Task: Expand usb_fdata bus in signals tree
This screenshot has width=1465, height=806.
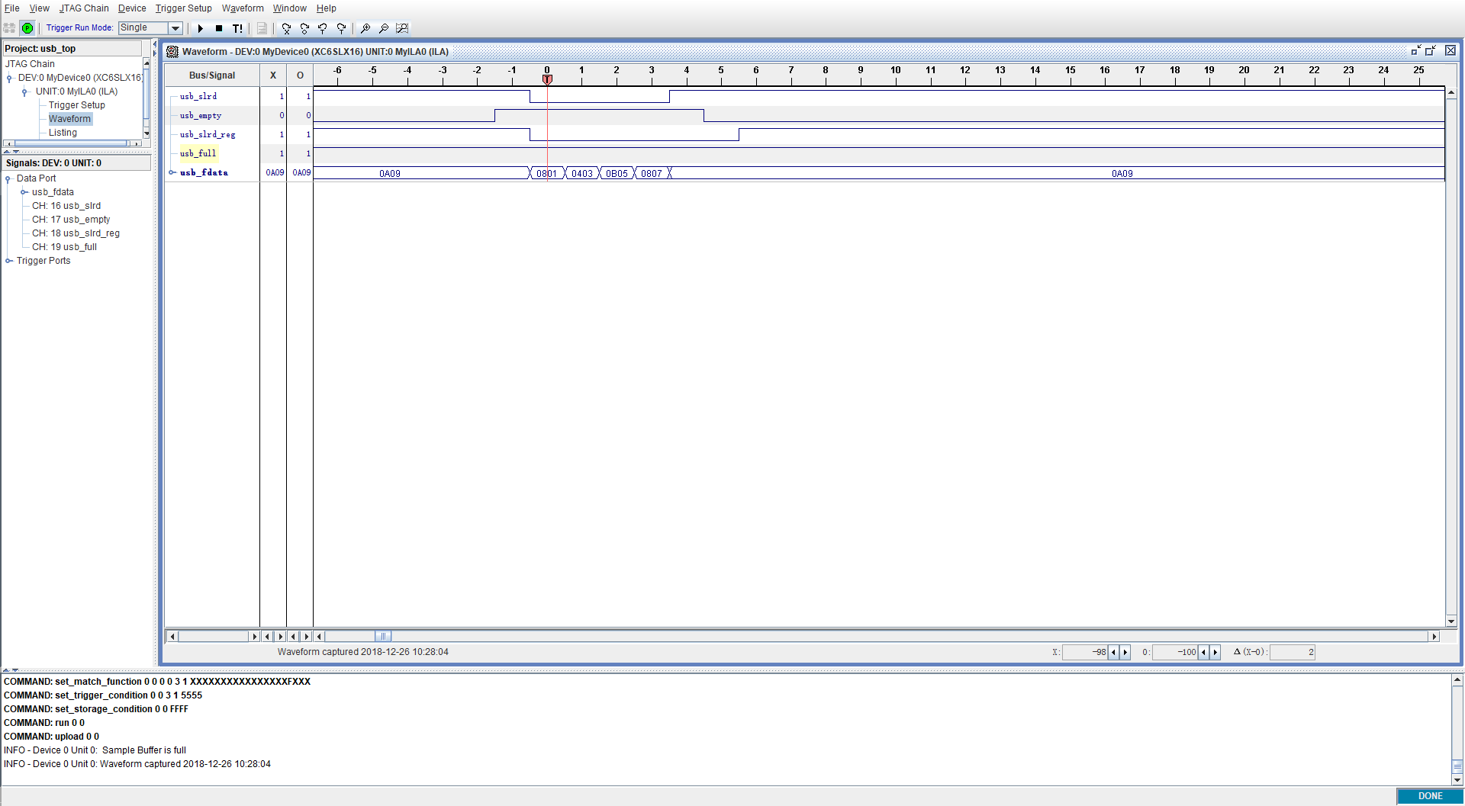Action: [24, 192]
